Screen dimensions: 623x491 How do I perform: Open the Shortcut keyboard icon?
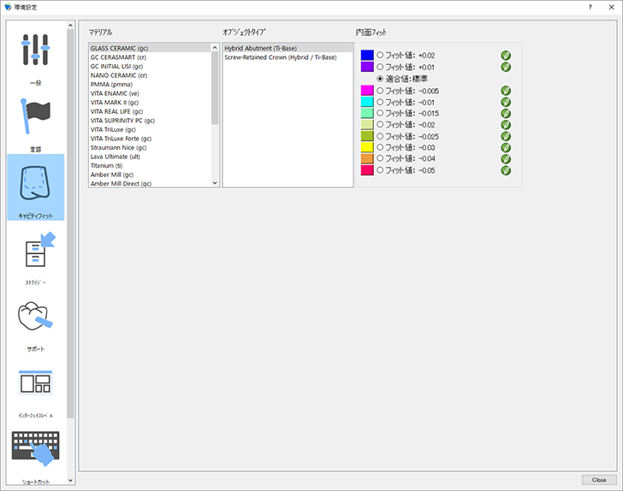36,448
